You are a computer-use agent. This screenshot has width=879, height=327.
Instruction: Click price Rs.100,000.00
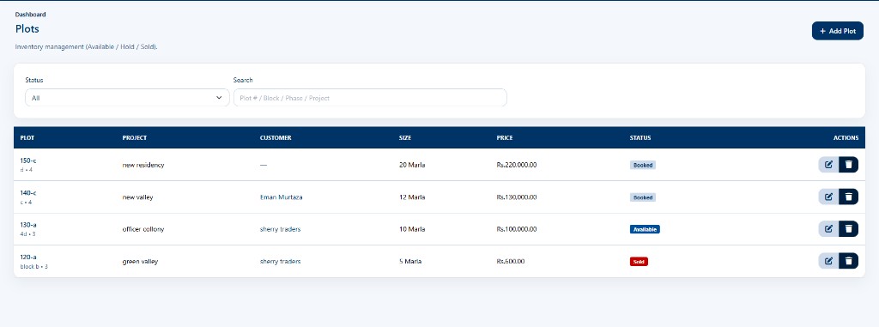[517, 229]
